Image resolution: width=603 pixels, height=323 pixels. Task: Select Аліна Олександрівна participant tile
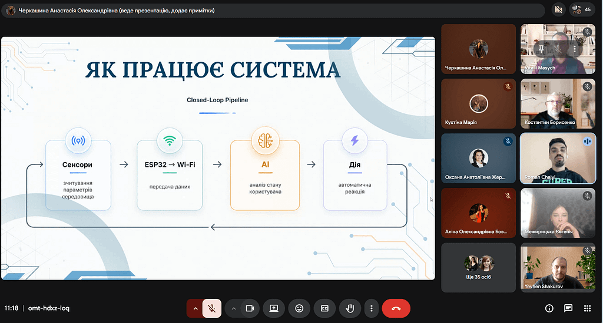(x=478, y=213)
